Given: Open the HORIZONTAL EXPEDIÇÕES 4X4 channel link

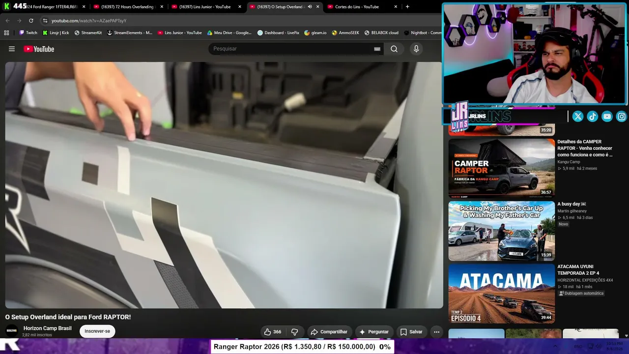Looking at the screenshot, I should point(585,280).
